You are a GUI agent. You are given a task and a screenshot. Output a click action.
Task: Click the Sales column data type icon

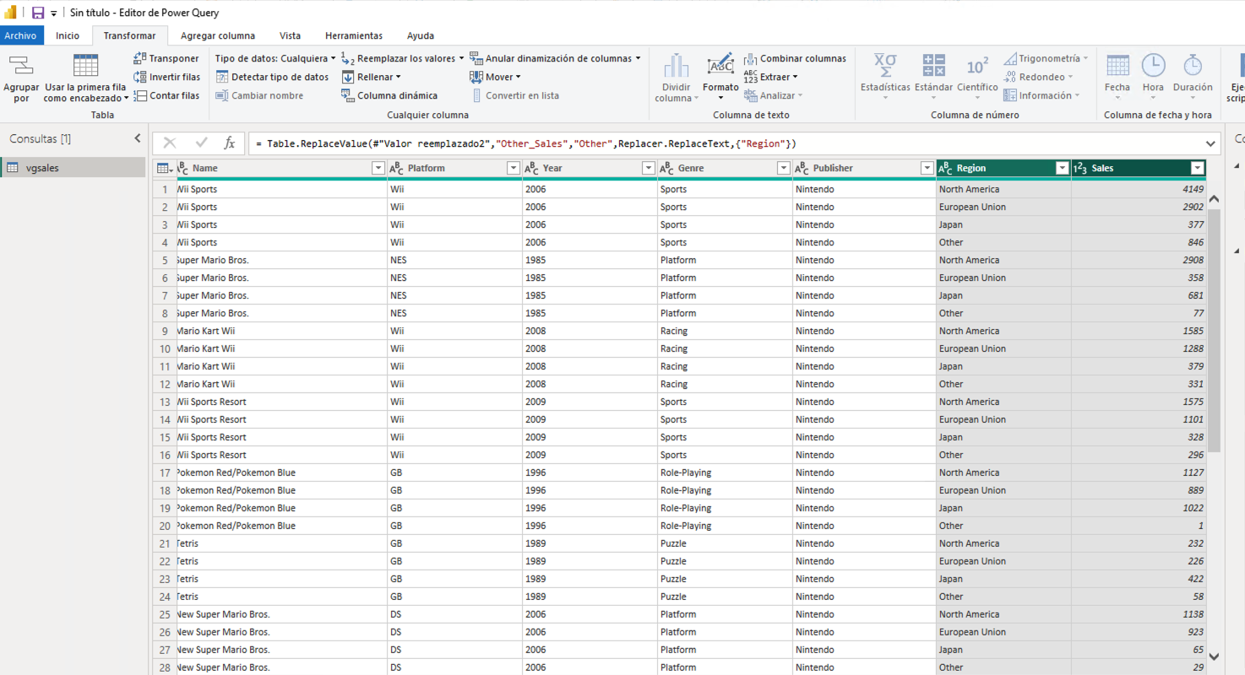click(x=1080, y=168)
